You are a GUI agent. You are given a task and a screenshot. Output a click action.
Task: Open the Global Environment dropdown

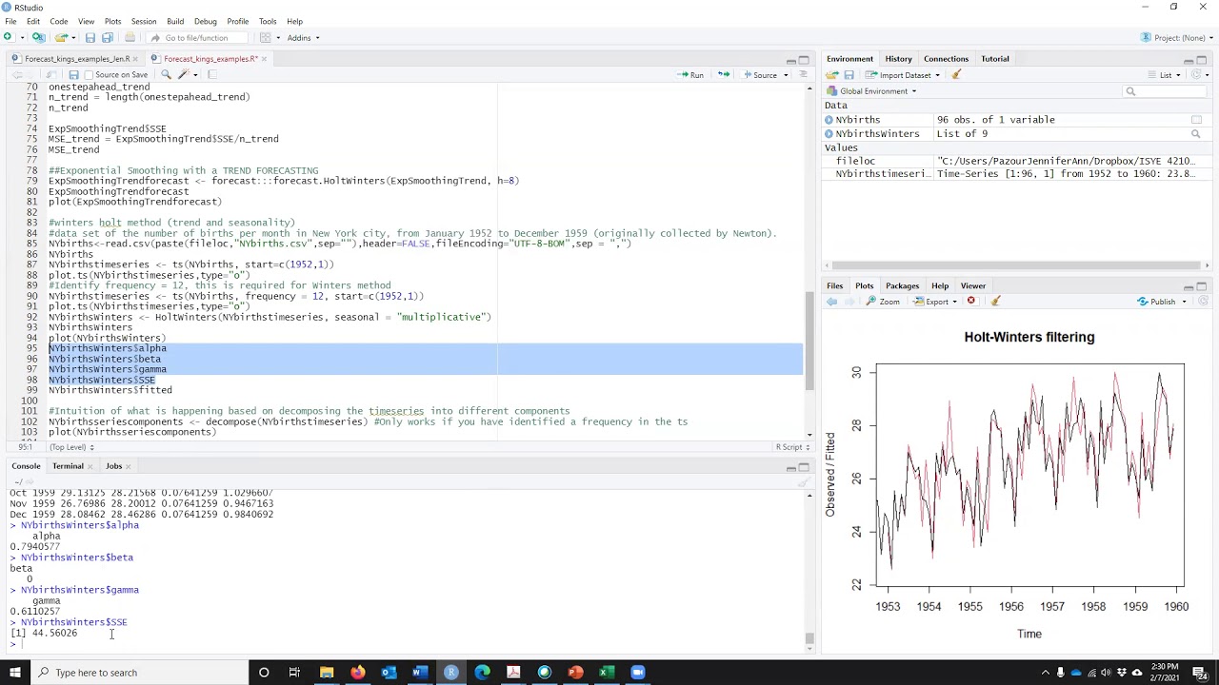871,91
